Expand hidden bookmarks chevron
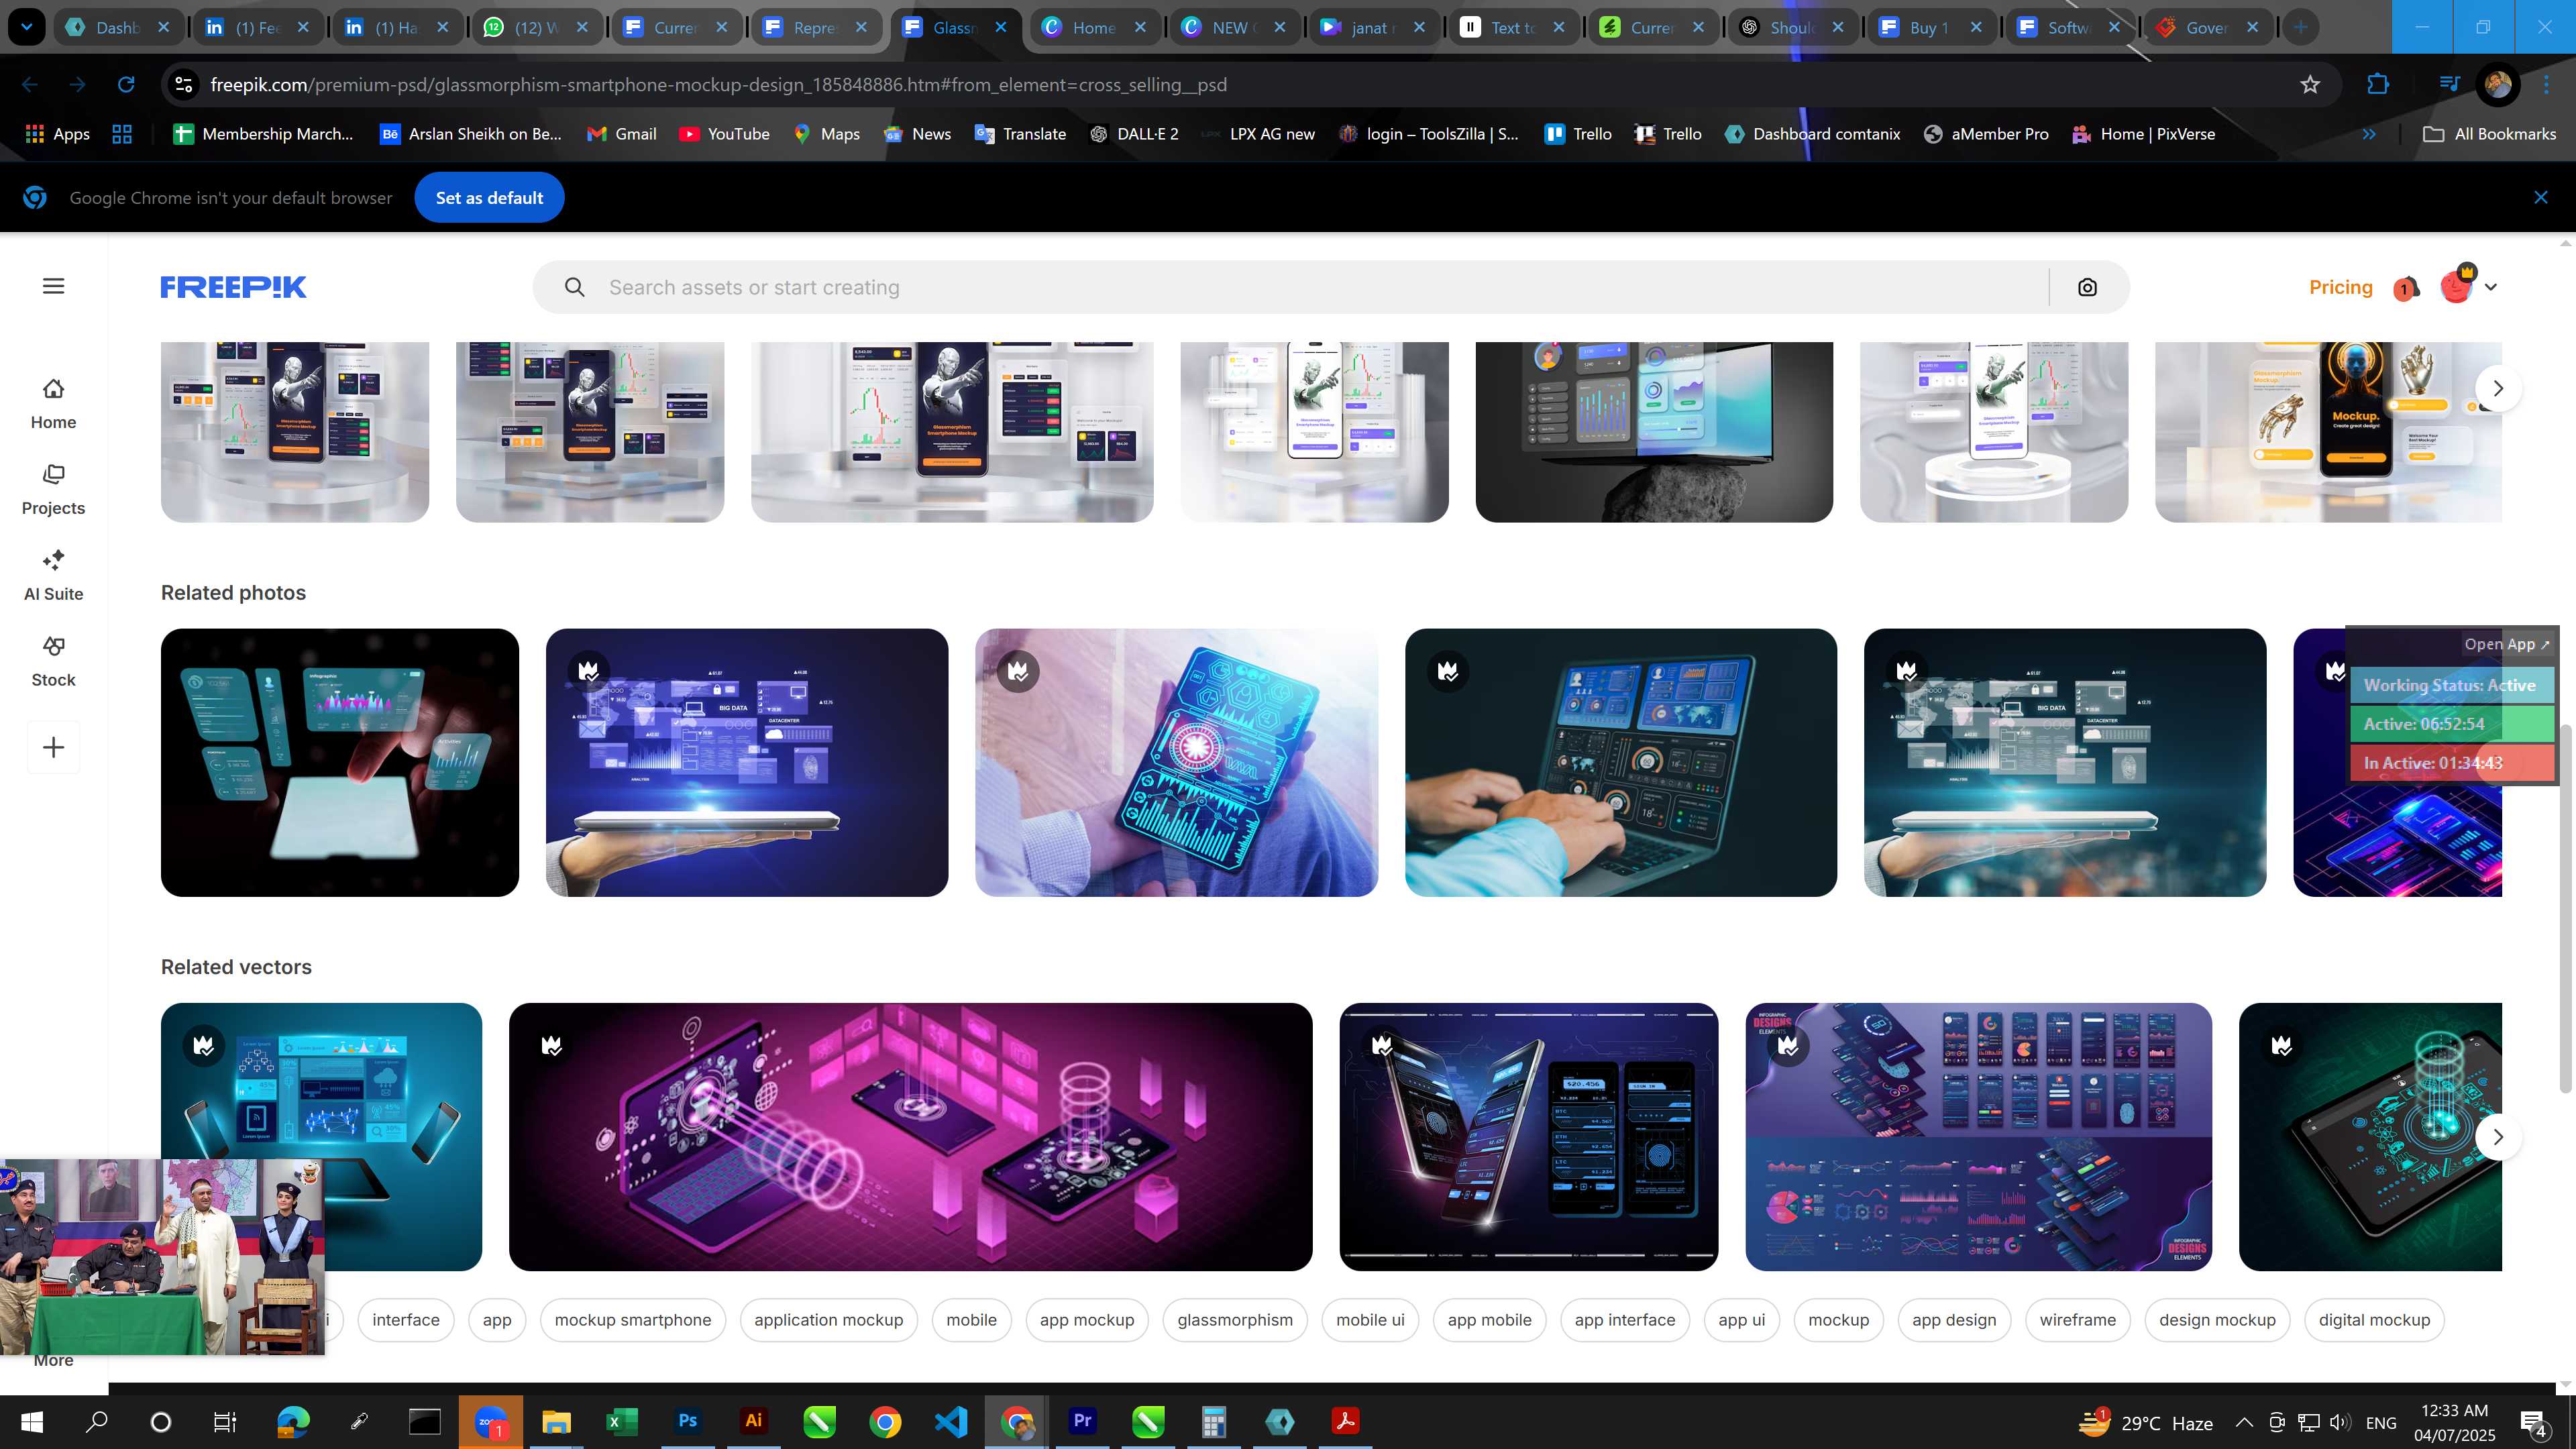The height and width of the screenshot is (1449, 2576). (x=2369, y=134)
